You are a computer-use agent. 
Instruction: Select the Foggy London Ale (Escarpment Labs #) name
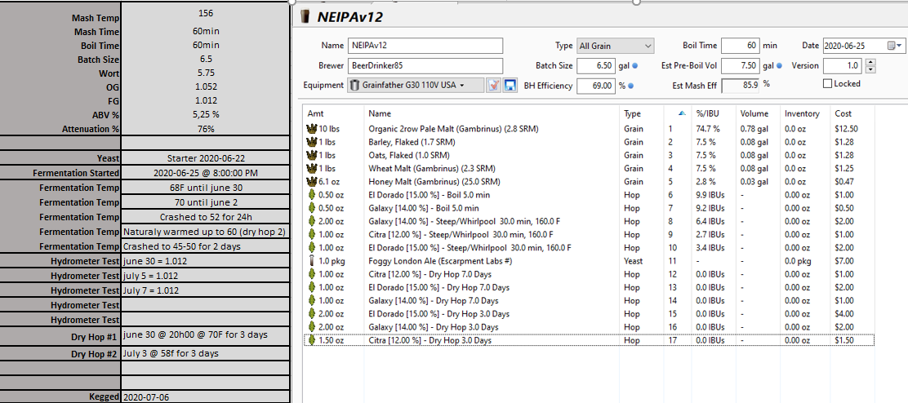pos(440,261)
